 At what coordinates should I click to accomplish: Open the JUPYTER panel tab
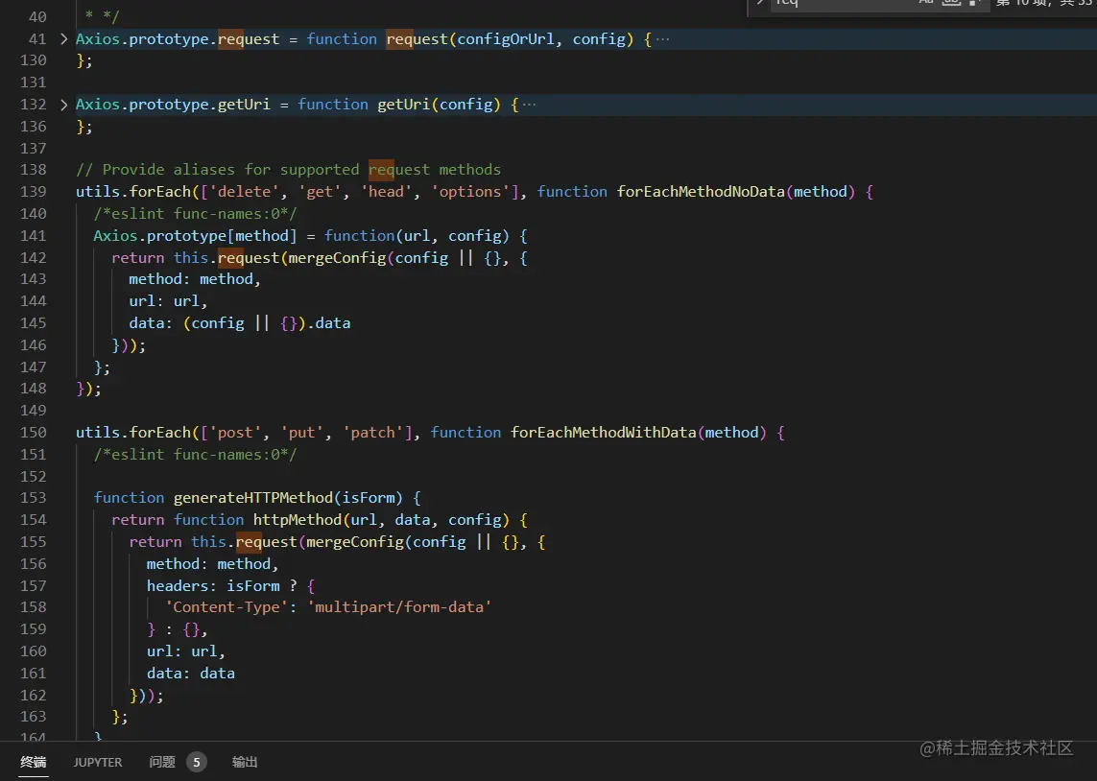point(97,762)
